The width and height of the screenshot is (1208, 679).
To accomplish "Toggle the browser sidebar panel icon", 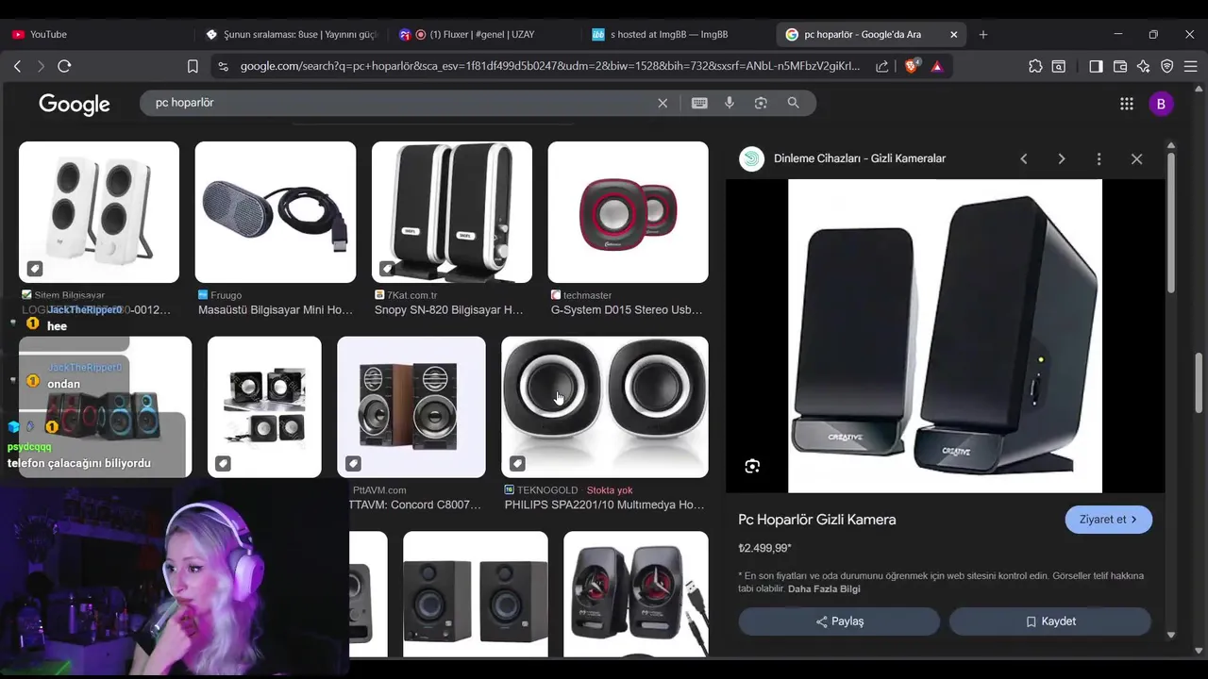I will click(x=1096, y=66).
